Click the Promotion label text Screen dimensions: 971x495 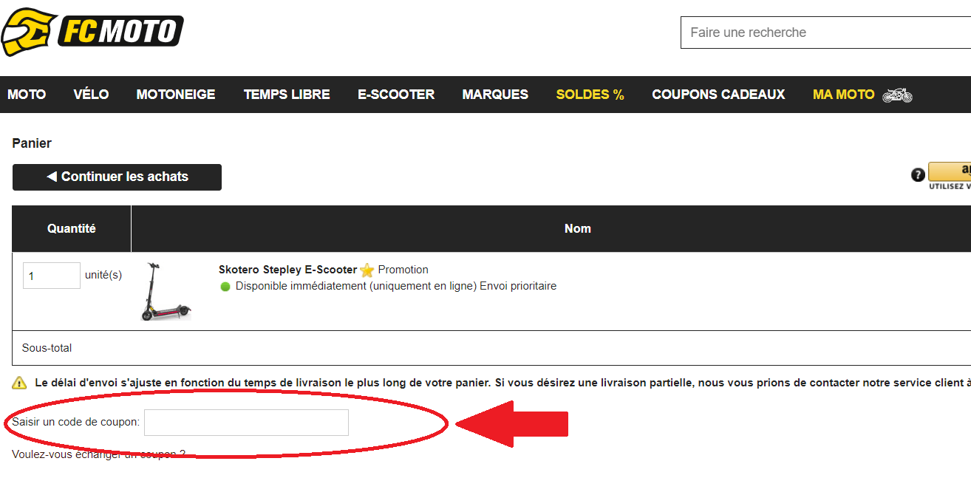pyautogui.click(x=403, y=270)
